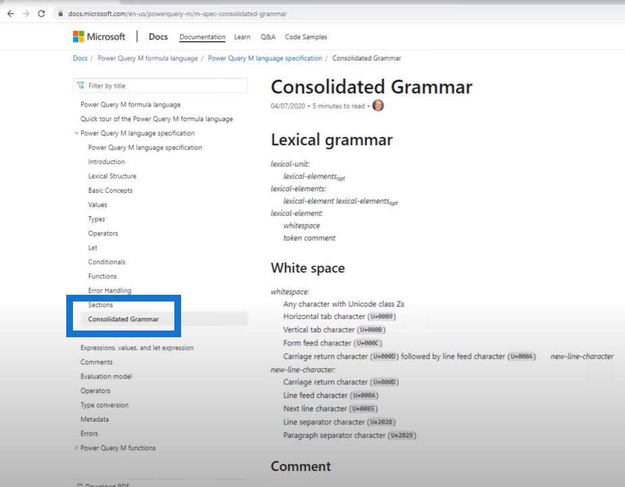Screen dimensions: 625x487
Task: Click the author avatar photo
Action: (x=378, y=106)
